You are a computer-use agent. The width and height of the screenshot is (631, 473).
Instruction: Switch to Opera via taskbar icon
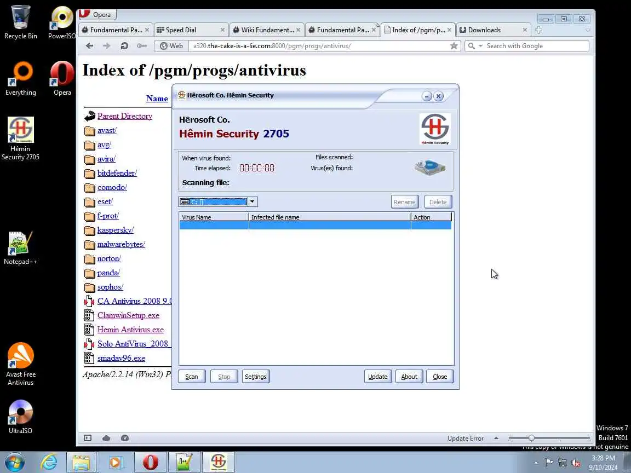150,462
